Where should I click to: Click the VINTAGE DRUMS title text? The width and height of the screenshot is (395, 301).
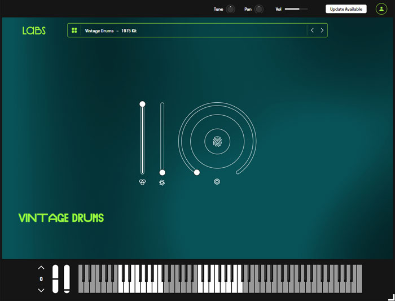point(61,218)
